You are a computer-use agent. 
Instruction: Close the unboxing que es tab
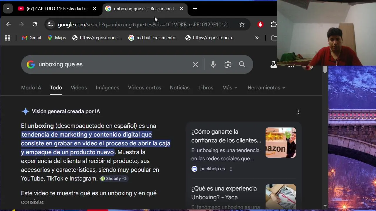click(182, 8)
